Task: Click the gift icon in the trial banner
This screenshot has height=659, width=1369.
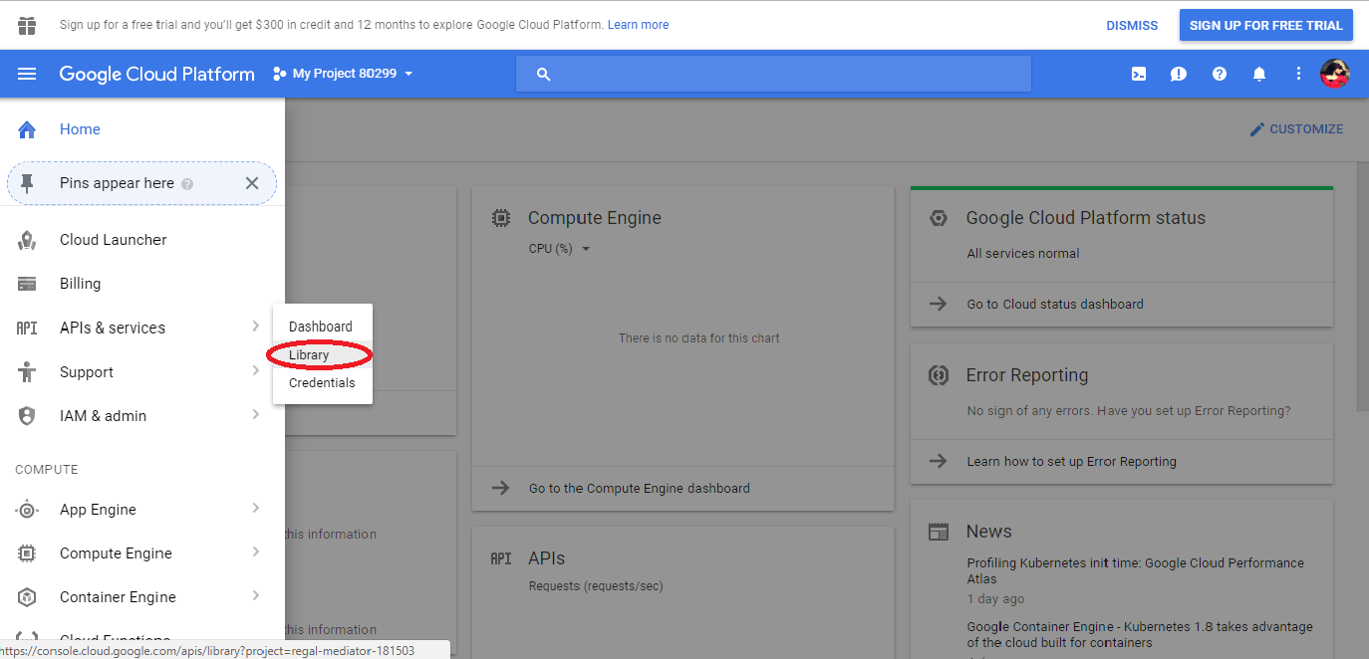Action: [27, 25]
